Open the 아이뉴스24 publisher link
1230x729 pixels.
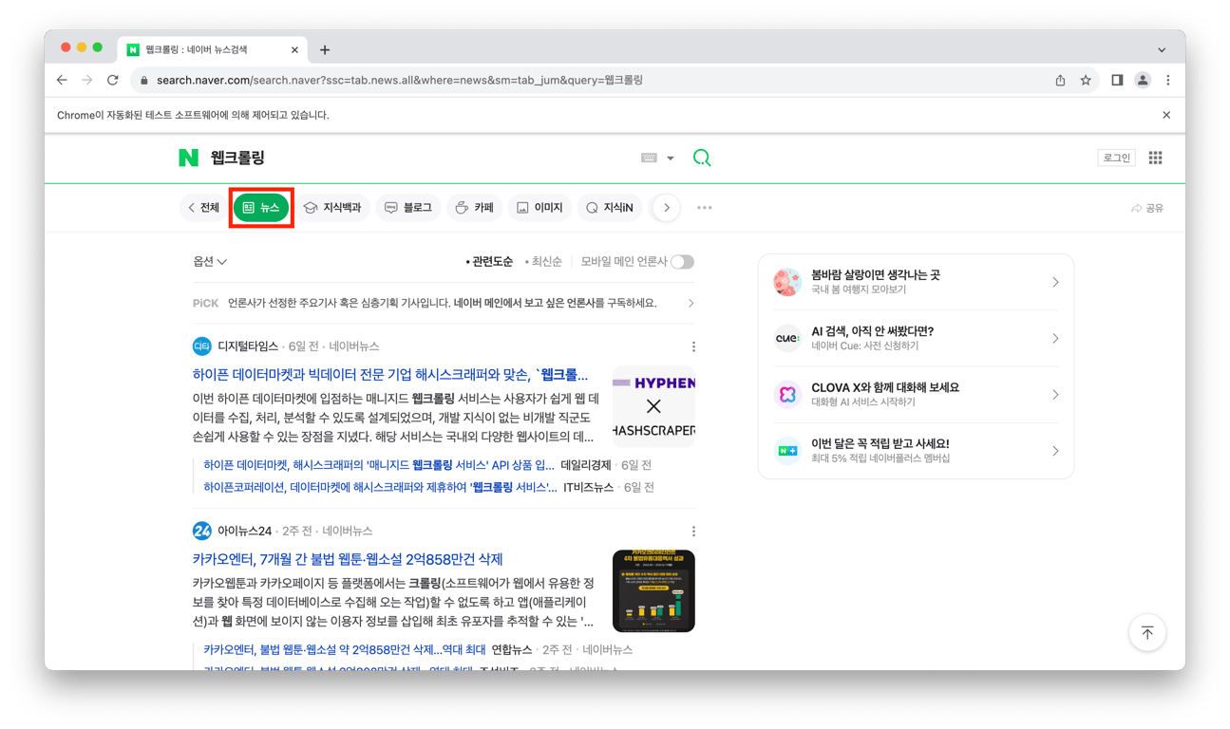click(245, 532)
